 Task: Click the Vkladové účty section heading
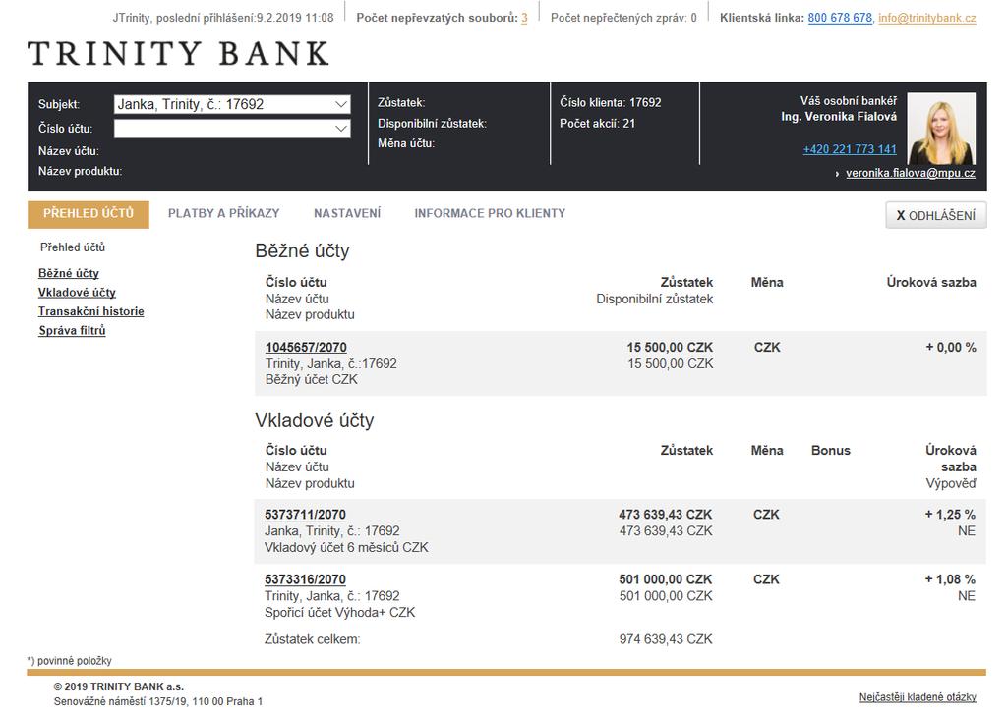(x=314, y=420)
